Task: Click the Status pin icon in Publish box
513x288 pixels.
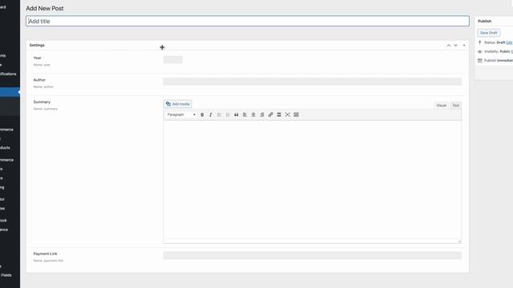Action: [479, 42]
